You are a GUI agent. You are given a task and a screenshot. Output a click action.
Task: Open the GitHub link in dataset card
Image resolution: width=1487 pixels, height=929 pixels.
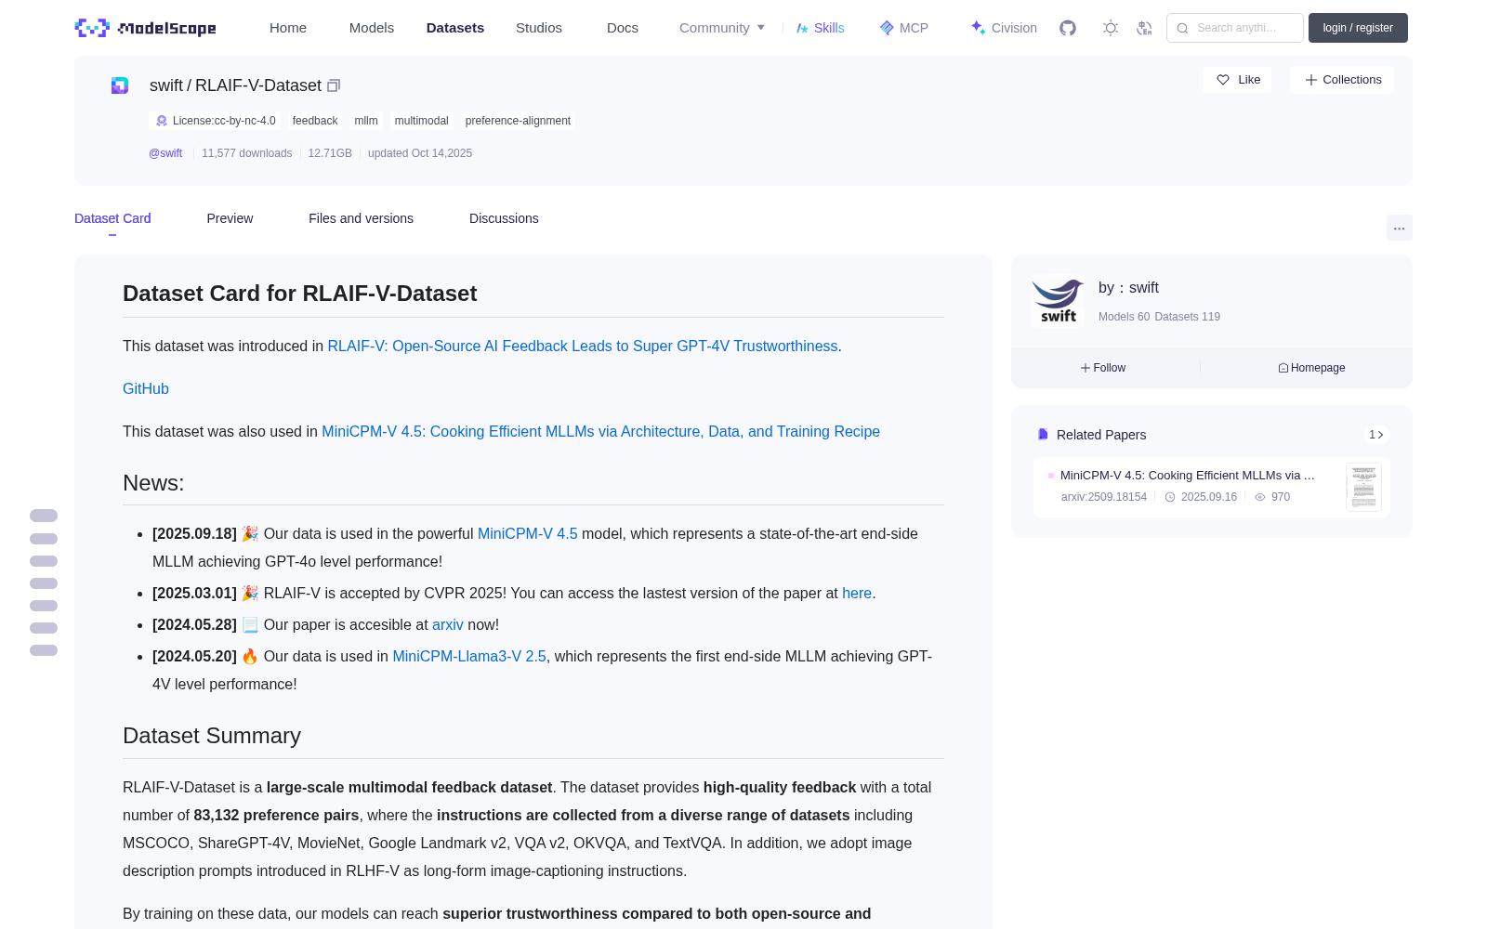click(x=146, y=388)
